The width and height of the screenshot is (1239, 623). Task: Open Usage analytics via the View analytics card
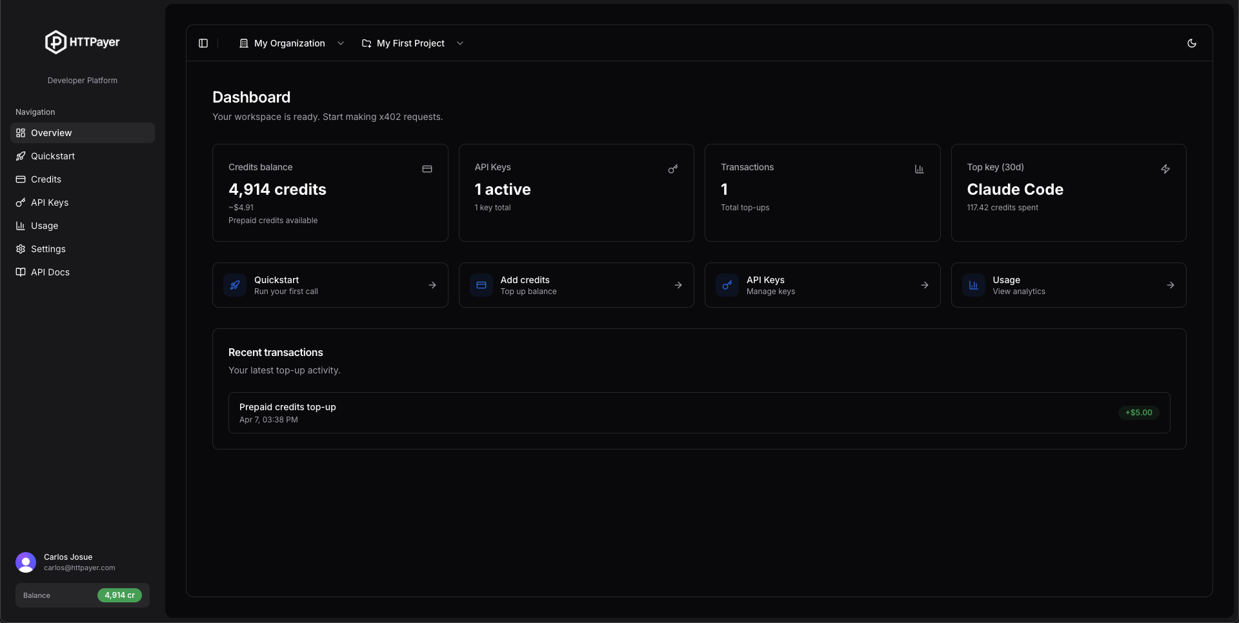1068,284
